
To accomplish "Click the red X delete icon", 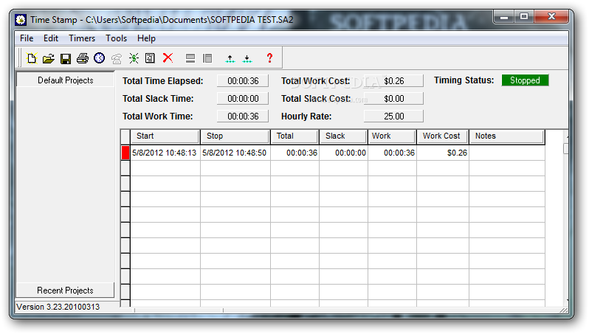I will click(168, 58).
